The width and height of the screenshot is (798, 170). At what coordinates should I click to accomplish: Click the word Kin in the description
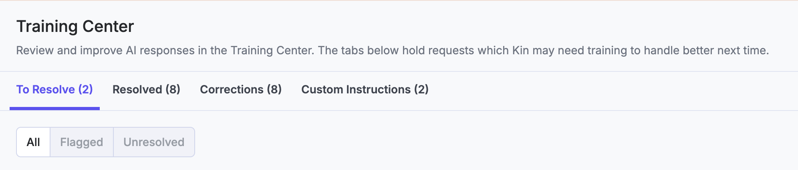[x=520, y=51]
